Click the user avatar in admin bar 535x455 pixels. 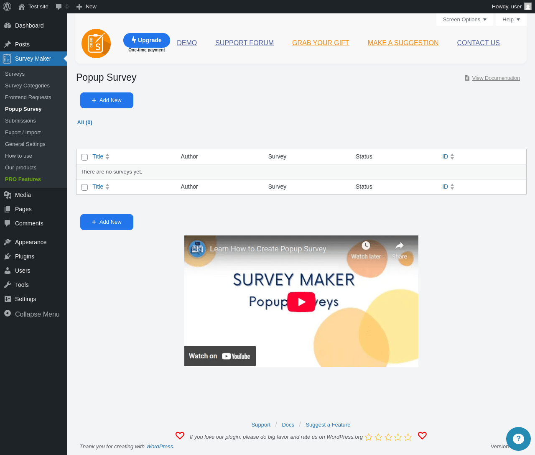click(x=528, y=7)
